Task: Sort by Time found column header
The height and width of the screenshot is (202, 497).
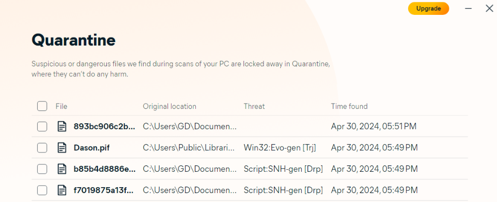Action: point(349,106)
